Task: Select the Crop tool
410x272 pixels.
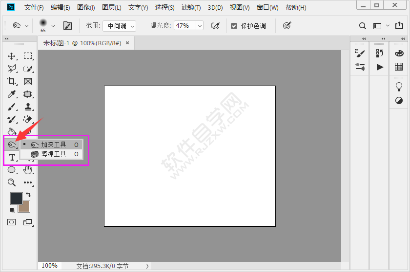Action: [x=12, y=81]
